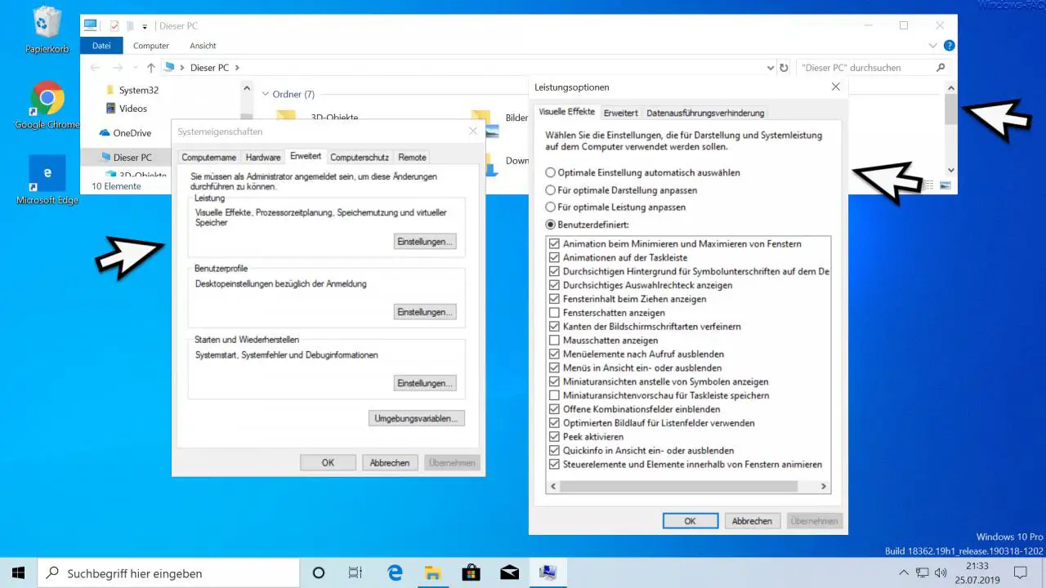This screenshot has height=588, width=1046.
Task: Select 'Für optimale Darstellung anpassen' radio
Action: coord(551,190)
